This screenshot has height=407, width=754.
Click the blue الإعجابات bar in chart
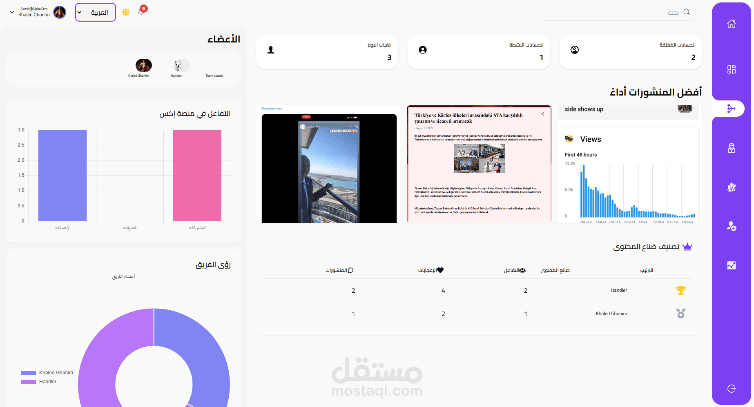coord(62,175)
